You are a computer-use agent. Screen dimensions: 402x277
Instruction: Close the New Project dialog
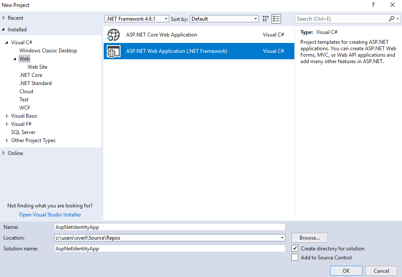click(x=392, y=5)
